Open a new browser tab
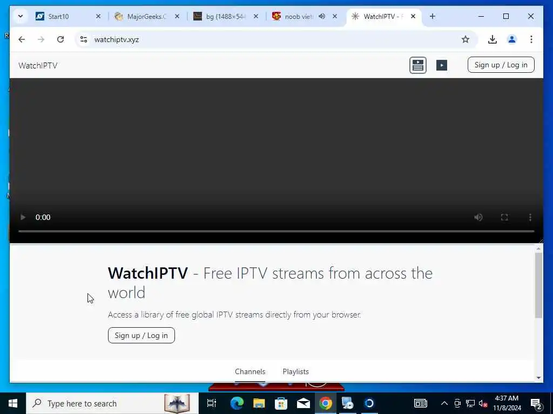 tap(433, 16)
